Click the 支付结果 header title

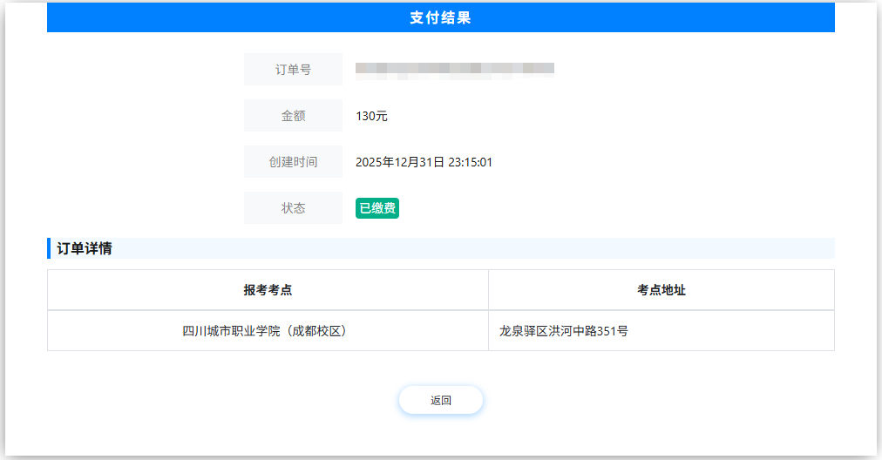coord(440,17)
